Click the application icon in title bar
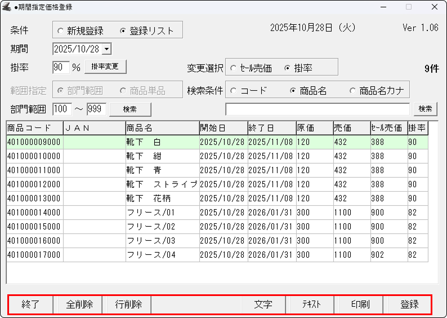The height and width of the screenshot is (318, 447). (6, 7)
